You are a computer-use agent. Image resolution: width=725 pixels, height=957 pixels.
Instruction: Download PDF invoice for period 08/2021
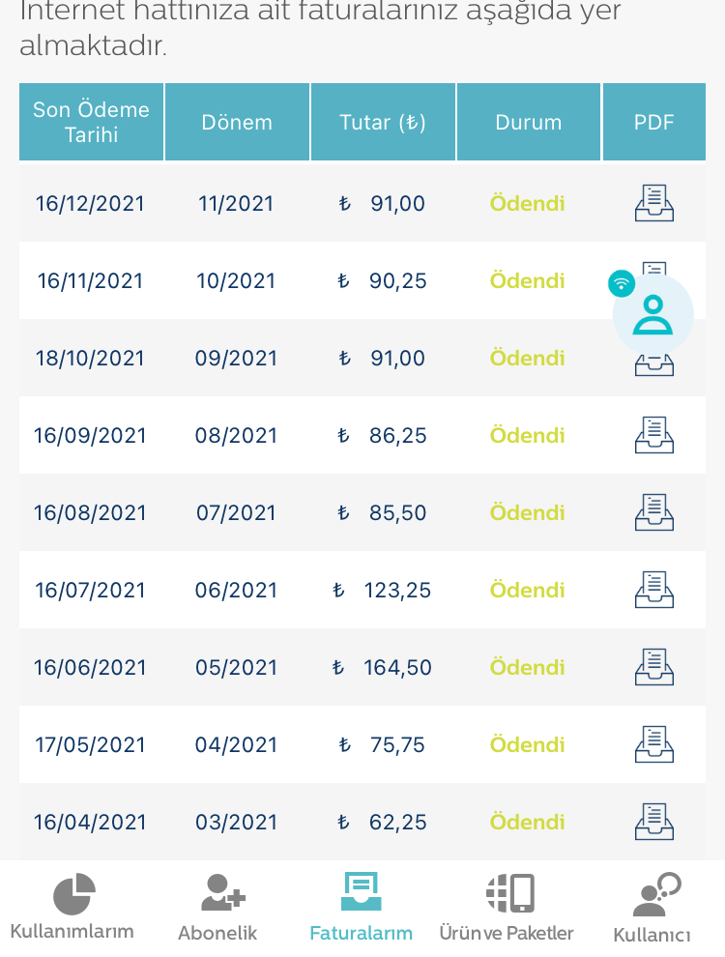pyautogui.click(x=654, y=435)
